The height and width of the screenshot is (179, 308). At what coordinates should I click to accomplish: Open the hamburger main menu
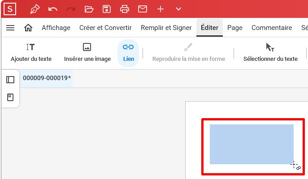[x=10, y=28]
